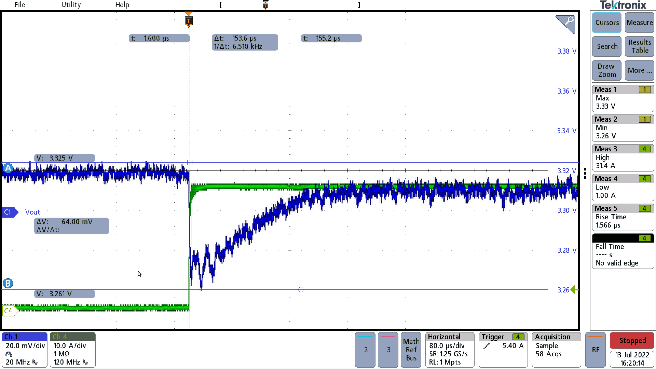Open the Meas 5 Rise Time badge

(623, 217)
